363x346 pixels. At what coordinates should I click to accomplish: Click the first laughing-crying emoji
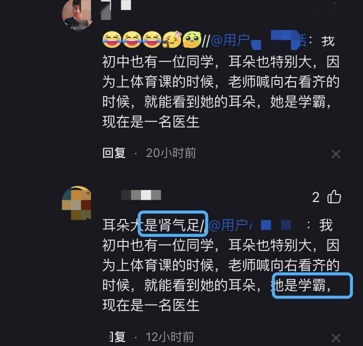pos(112,39)
